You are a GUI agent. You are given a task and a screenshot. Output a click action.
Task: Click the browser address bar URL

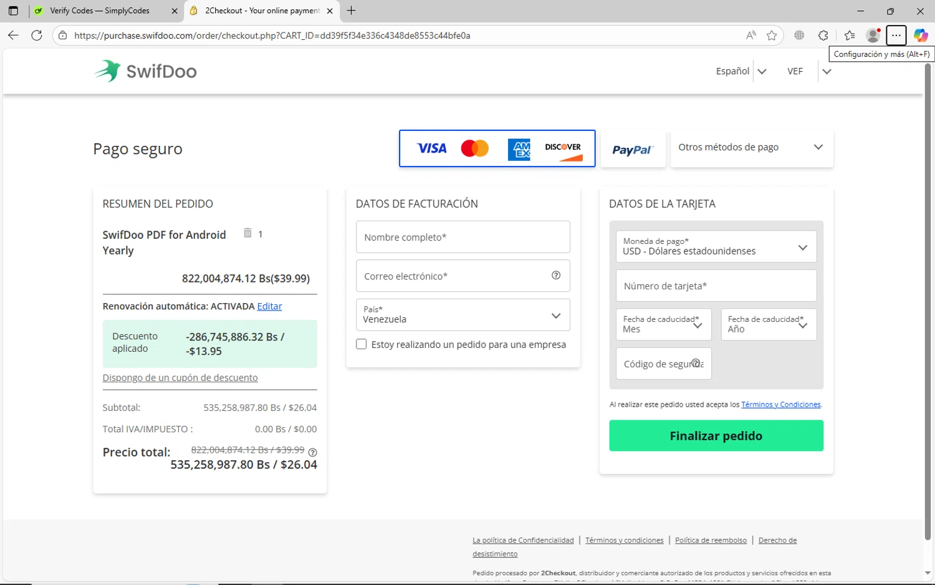click(272, 36)
